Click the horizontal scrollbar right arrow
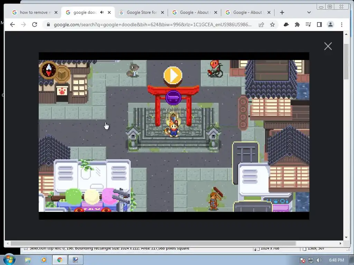Image resolution: width=354 pixels, height=265 pixels. tap(341, 243)
